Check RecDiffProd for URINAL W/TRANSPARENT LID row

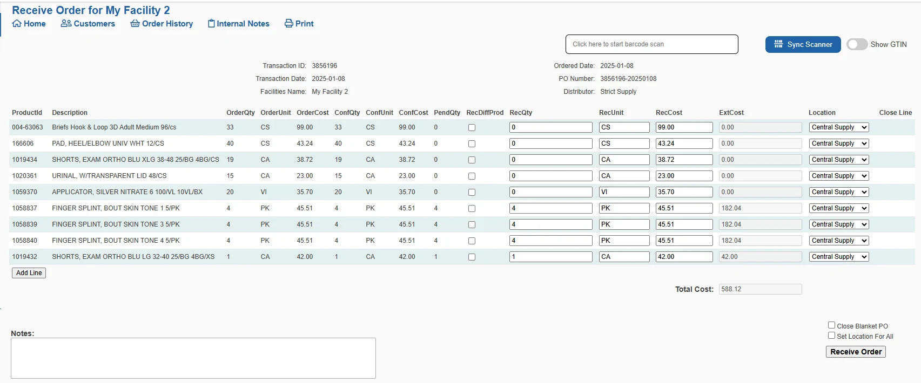pyautogui.click(x=472, y=176)
